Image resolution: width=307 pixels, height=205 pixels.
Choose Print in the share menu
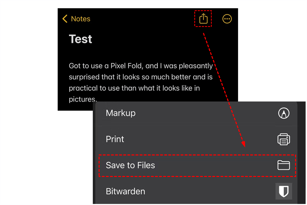(115, 139)
